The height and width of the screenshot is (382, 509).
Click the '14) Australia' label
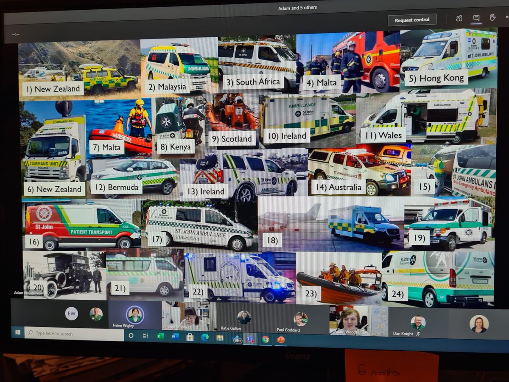338,187
